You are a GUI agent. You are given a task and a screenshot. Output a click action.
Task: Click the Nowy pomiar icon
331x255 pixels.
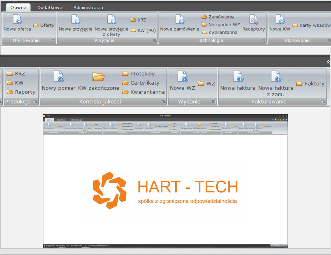point(59,77)
